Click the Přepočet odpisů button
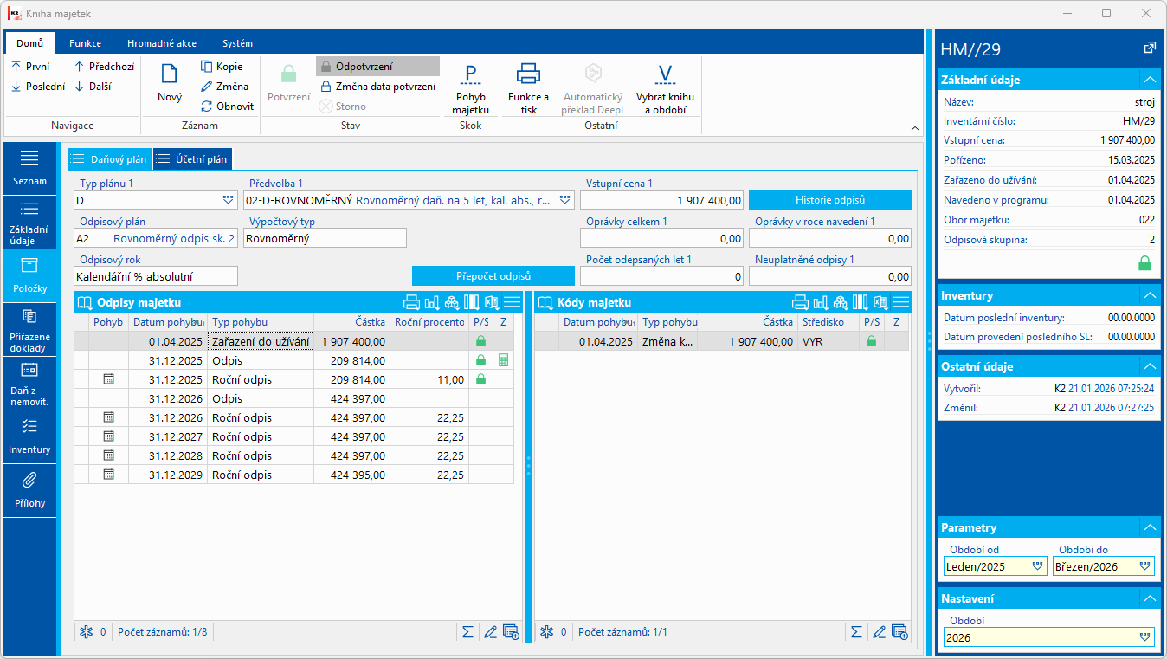Image resolution: width=1167 pixels, height=659 pixels. (x=493, y=275)
